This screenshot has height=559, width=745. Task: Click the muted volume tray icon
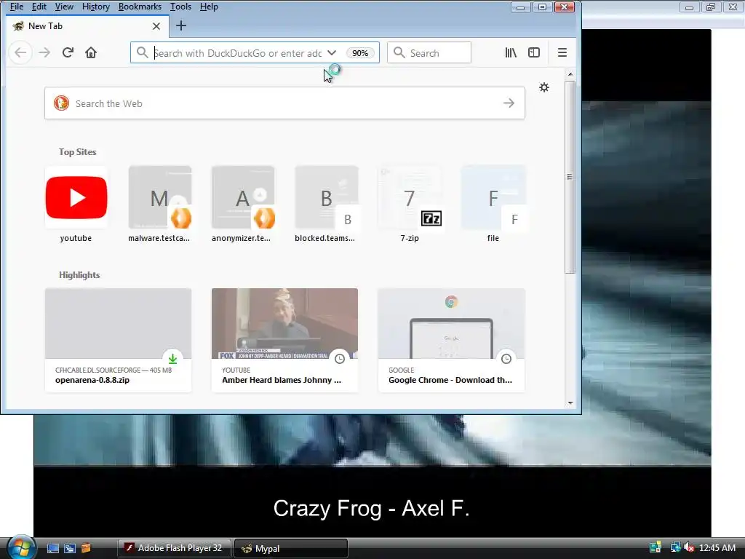[688, 547]
